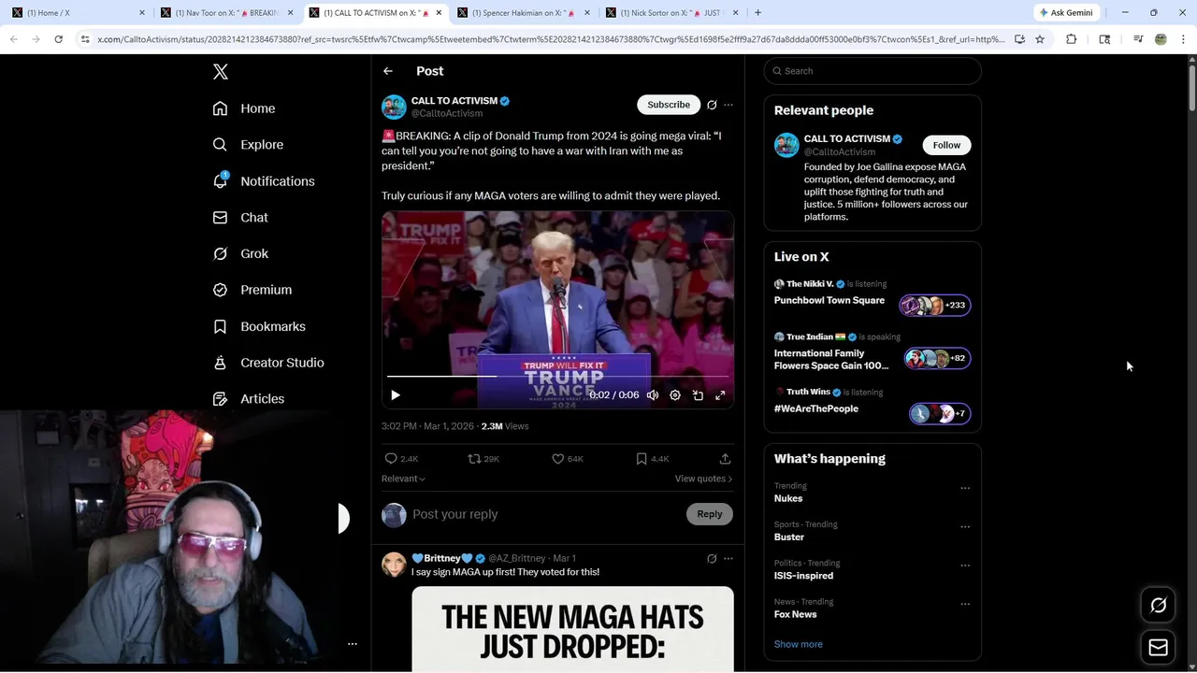1197x673 pixels.
Task: Open the Nukes trending topic
Action: pyautogui.click(x=788, y=498)
